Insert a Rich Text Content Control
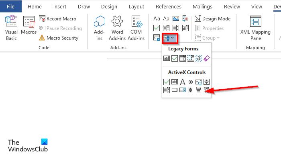 [157, 18]
